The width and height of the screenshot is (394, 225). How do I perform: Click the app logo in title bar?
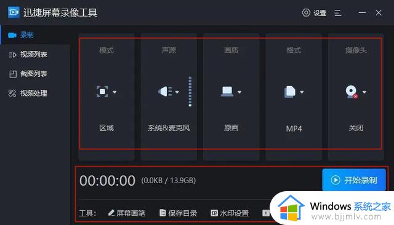(14, 12)
